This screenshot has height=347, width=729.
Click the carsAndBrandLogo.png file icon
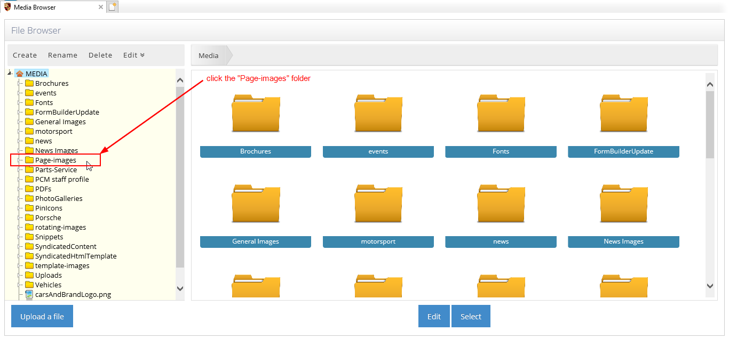pos(29,294)
